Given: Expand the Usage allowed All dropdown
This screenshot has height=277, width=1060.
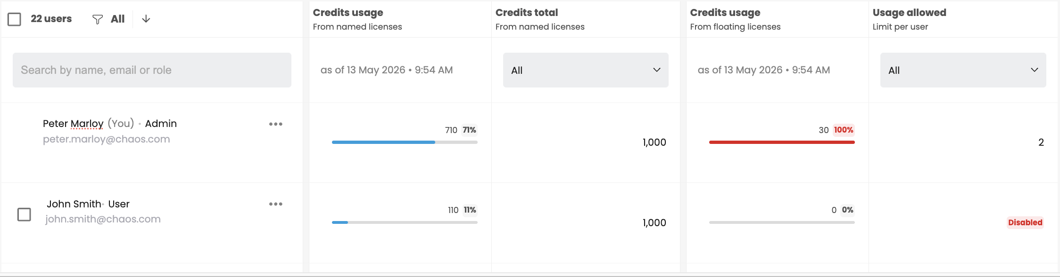Looking at the screenshot, I should tap(963, 70).
